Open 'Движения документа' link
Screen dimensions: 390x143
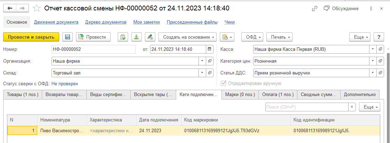click(x=56, y=22)
